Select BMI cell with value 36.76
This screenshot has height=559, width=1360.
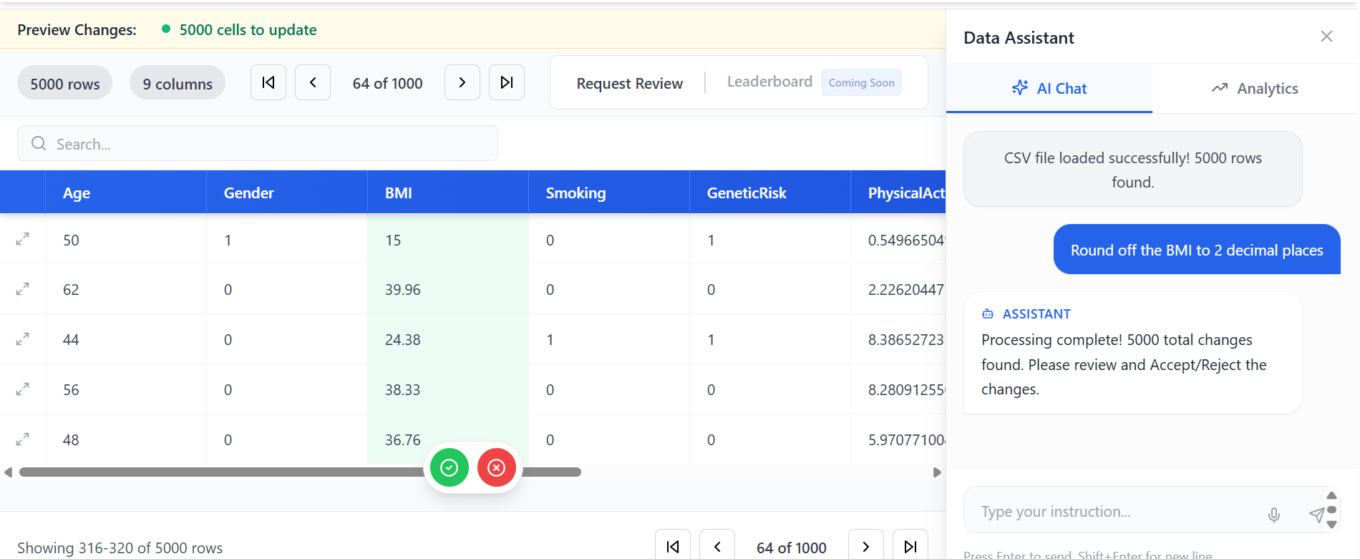(448, 439)
